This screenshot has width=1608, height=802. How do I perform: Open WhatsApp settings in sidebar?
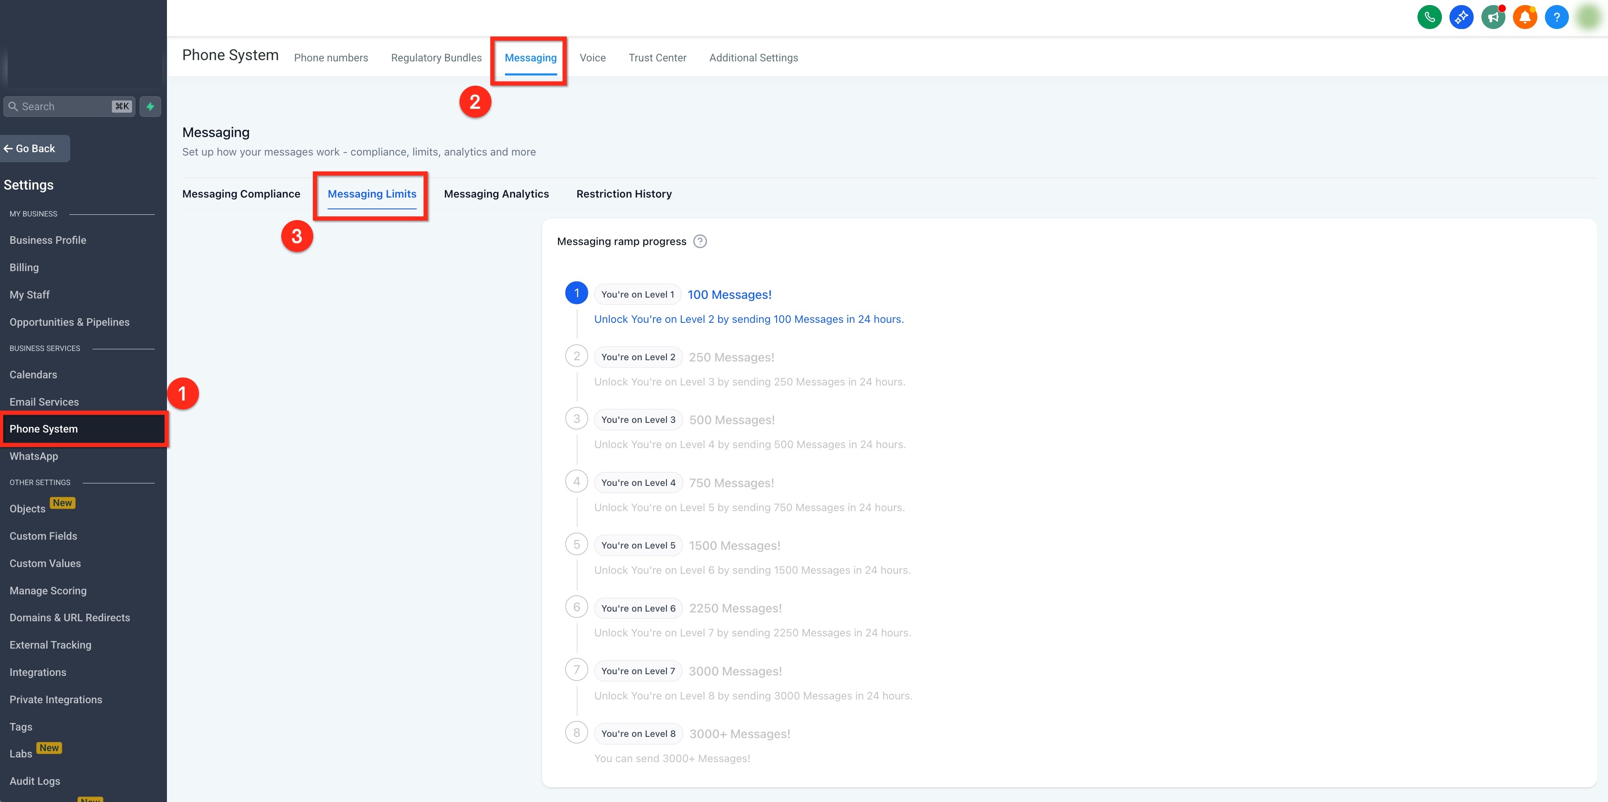34,456
